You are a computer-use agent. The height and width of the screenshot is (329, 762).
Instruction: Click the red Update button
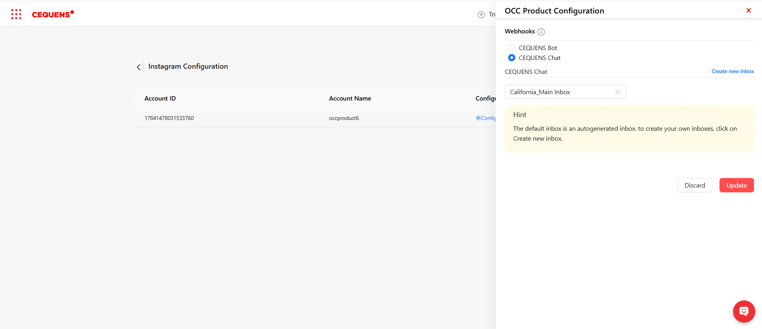click(x=737, y=185)
